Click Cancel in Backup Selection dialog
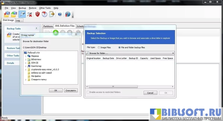The height and width of the screenshot is (121, 223). pos(150,93)
